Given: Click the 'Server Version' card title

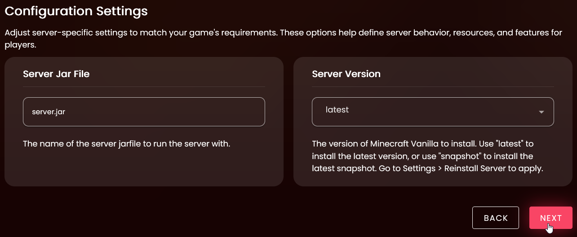Looking at the screenshot, I should [346, 74].
